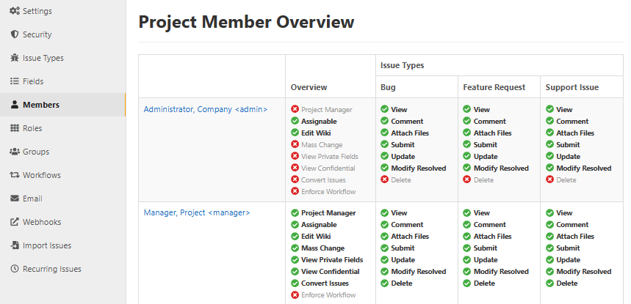The height and width of the screenshot is (304, 631).
Task: Click admin's Feature Request Attach Files text
Action: pyautogui.click(x=493, y=133)
